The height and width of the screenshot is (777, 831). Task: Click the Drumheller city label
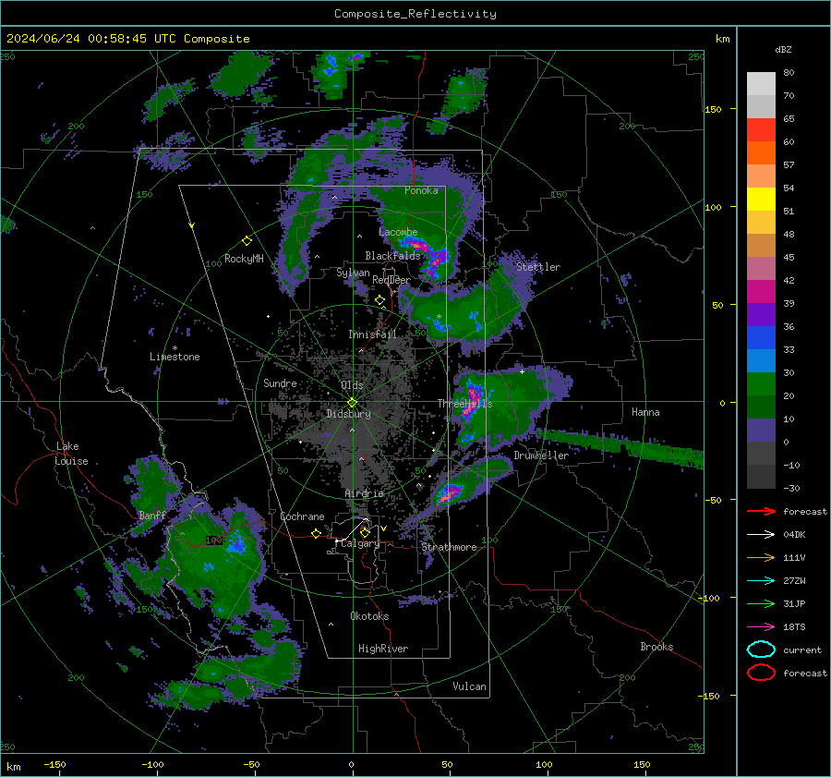click(x=541, y=455)
